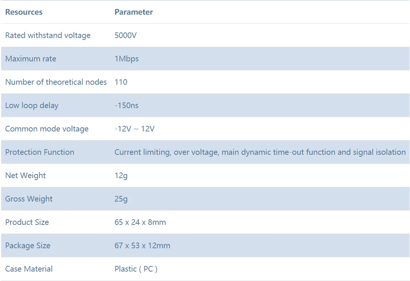Screen dimensions: 410x281
Task: Click the 1Mbps value
Action: click(126, 59)
